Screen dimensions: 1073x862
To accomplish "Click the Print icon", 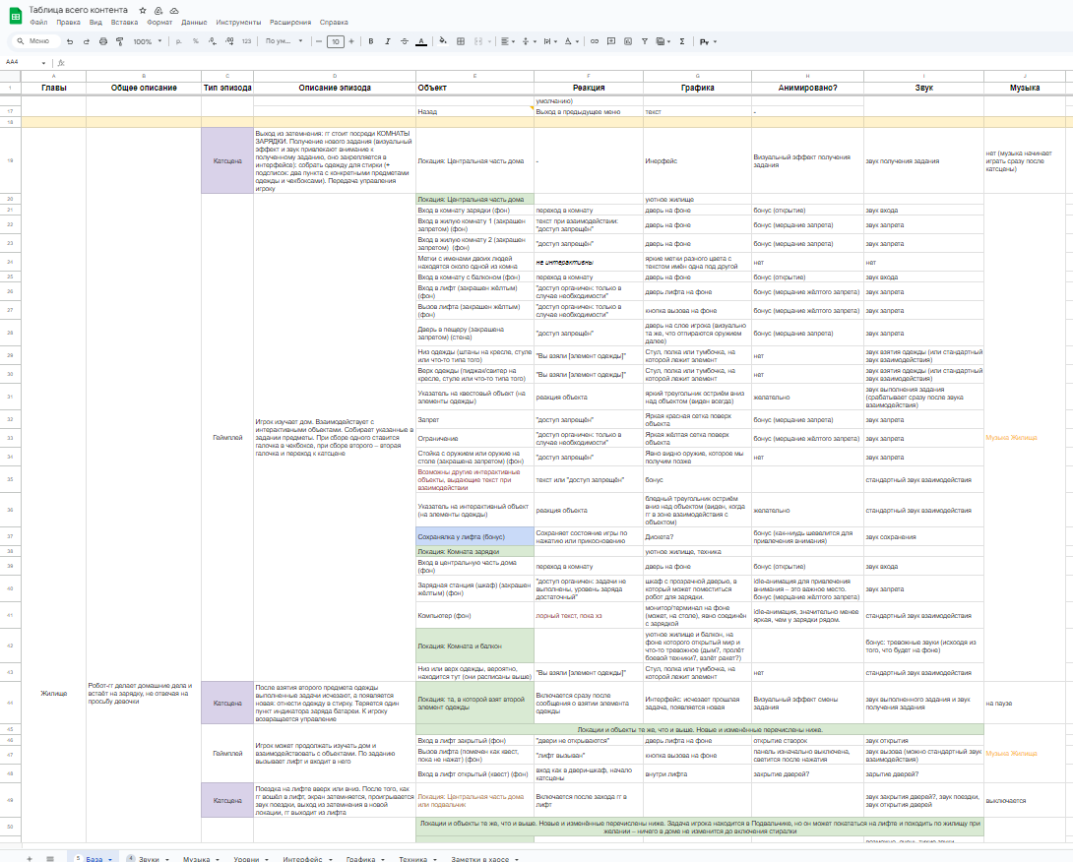I will (102, 41).
